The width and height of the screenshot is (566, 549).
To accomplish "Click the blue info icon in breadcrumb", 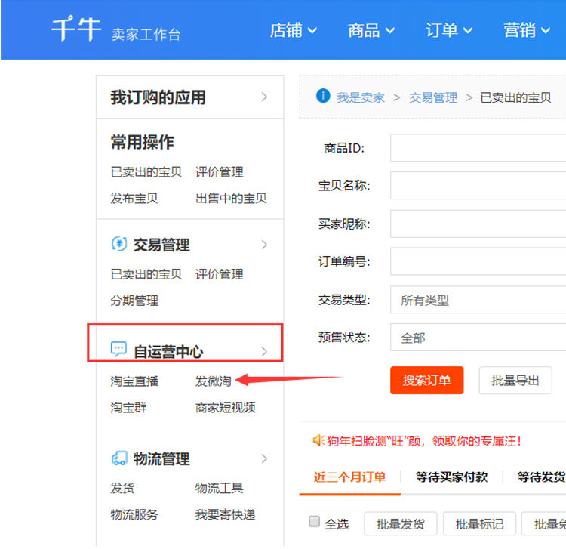I will [323, 96].
